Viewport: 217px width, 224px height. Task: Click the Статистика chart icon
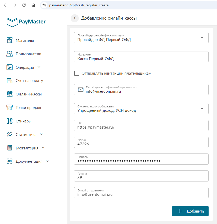coord(10,134)
